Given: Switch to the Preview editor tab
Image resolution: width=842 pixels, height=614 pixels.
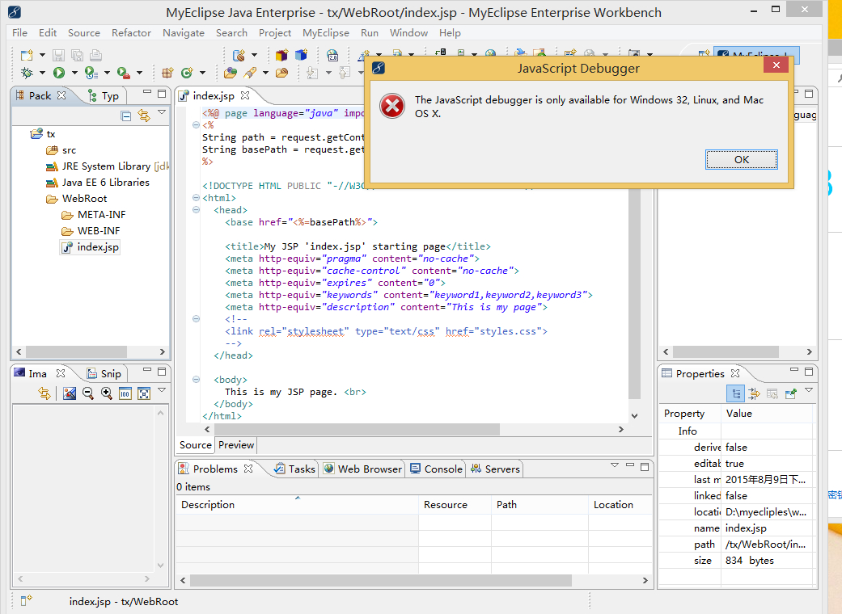Looking at the screenshot, I should pos(236,445).
